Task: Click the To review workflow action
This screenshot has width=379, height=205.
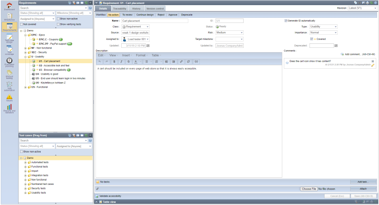Action: (128, 15)
